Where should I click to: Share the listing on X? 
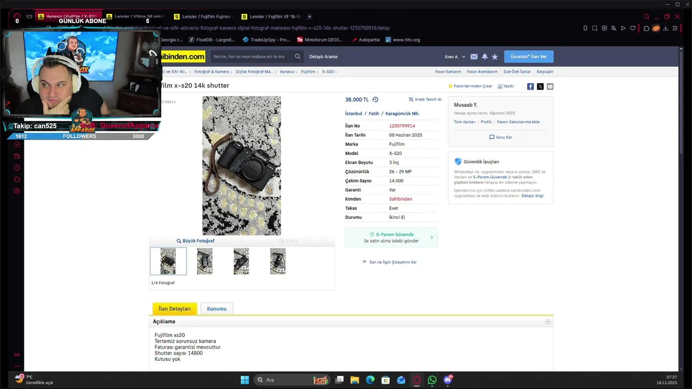coord(540,86)
